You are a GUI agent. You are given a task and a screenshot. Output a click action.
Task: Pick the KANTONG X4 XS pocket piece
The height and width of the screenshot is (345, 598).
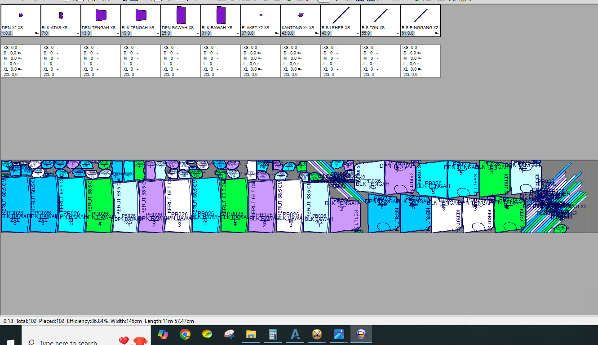[x=301, y=15]
